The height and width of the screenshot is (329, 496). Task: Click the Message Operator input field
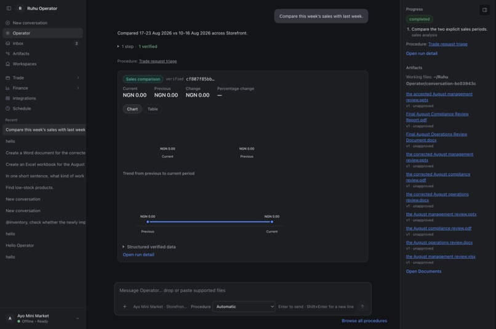(242, 290)
